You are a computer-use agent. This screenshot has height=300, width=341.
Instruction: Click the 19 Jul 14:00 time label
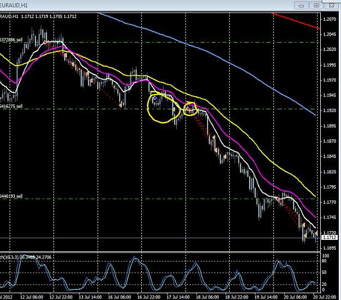(266, 297)
